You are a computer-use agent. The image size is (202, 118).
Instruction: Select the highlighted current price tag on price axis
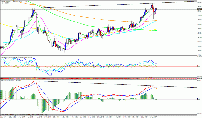point(199,9)
